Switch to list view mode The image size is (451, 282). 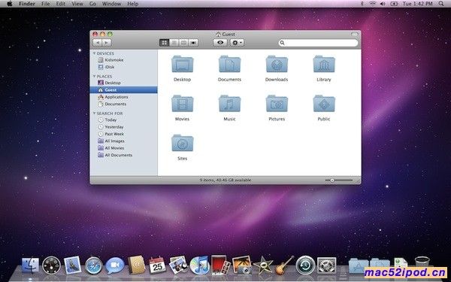point(174,43)
